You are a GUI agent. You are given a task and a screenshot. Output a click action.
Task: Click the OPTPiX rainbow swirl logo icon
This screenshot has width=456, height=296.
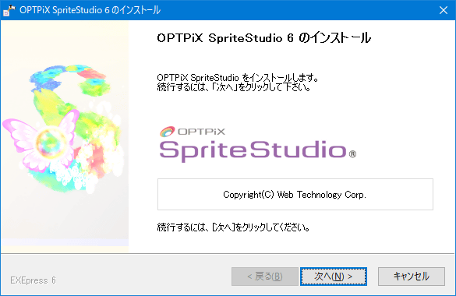168,132
